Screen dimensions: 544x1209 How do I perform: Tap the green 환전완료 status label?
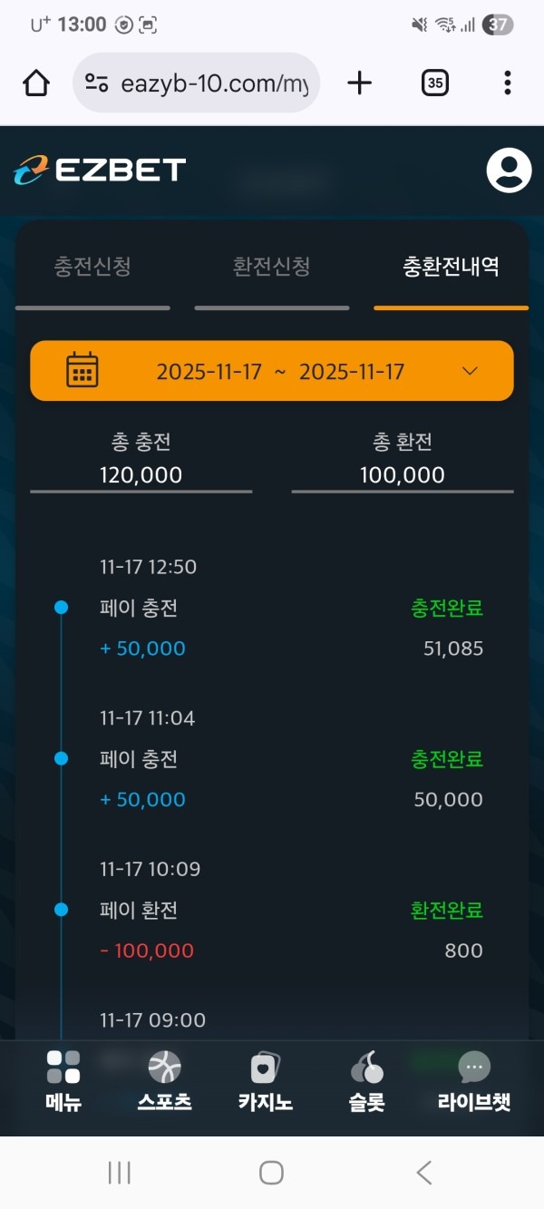tap(445, 911)
